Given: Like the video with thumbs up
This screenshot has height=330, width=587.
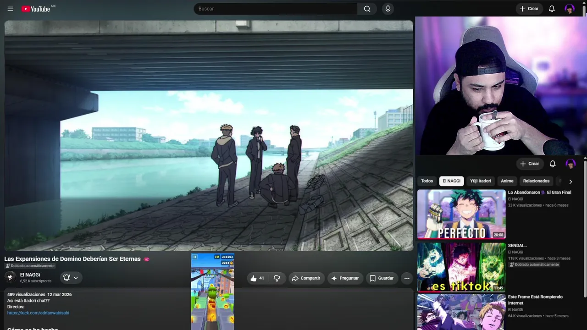Looking at the screenshot, I should 257,278.
